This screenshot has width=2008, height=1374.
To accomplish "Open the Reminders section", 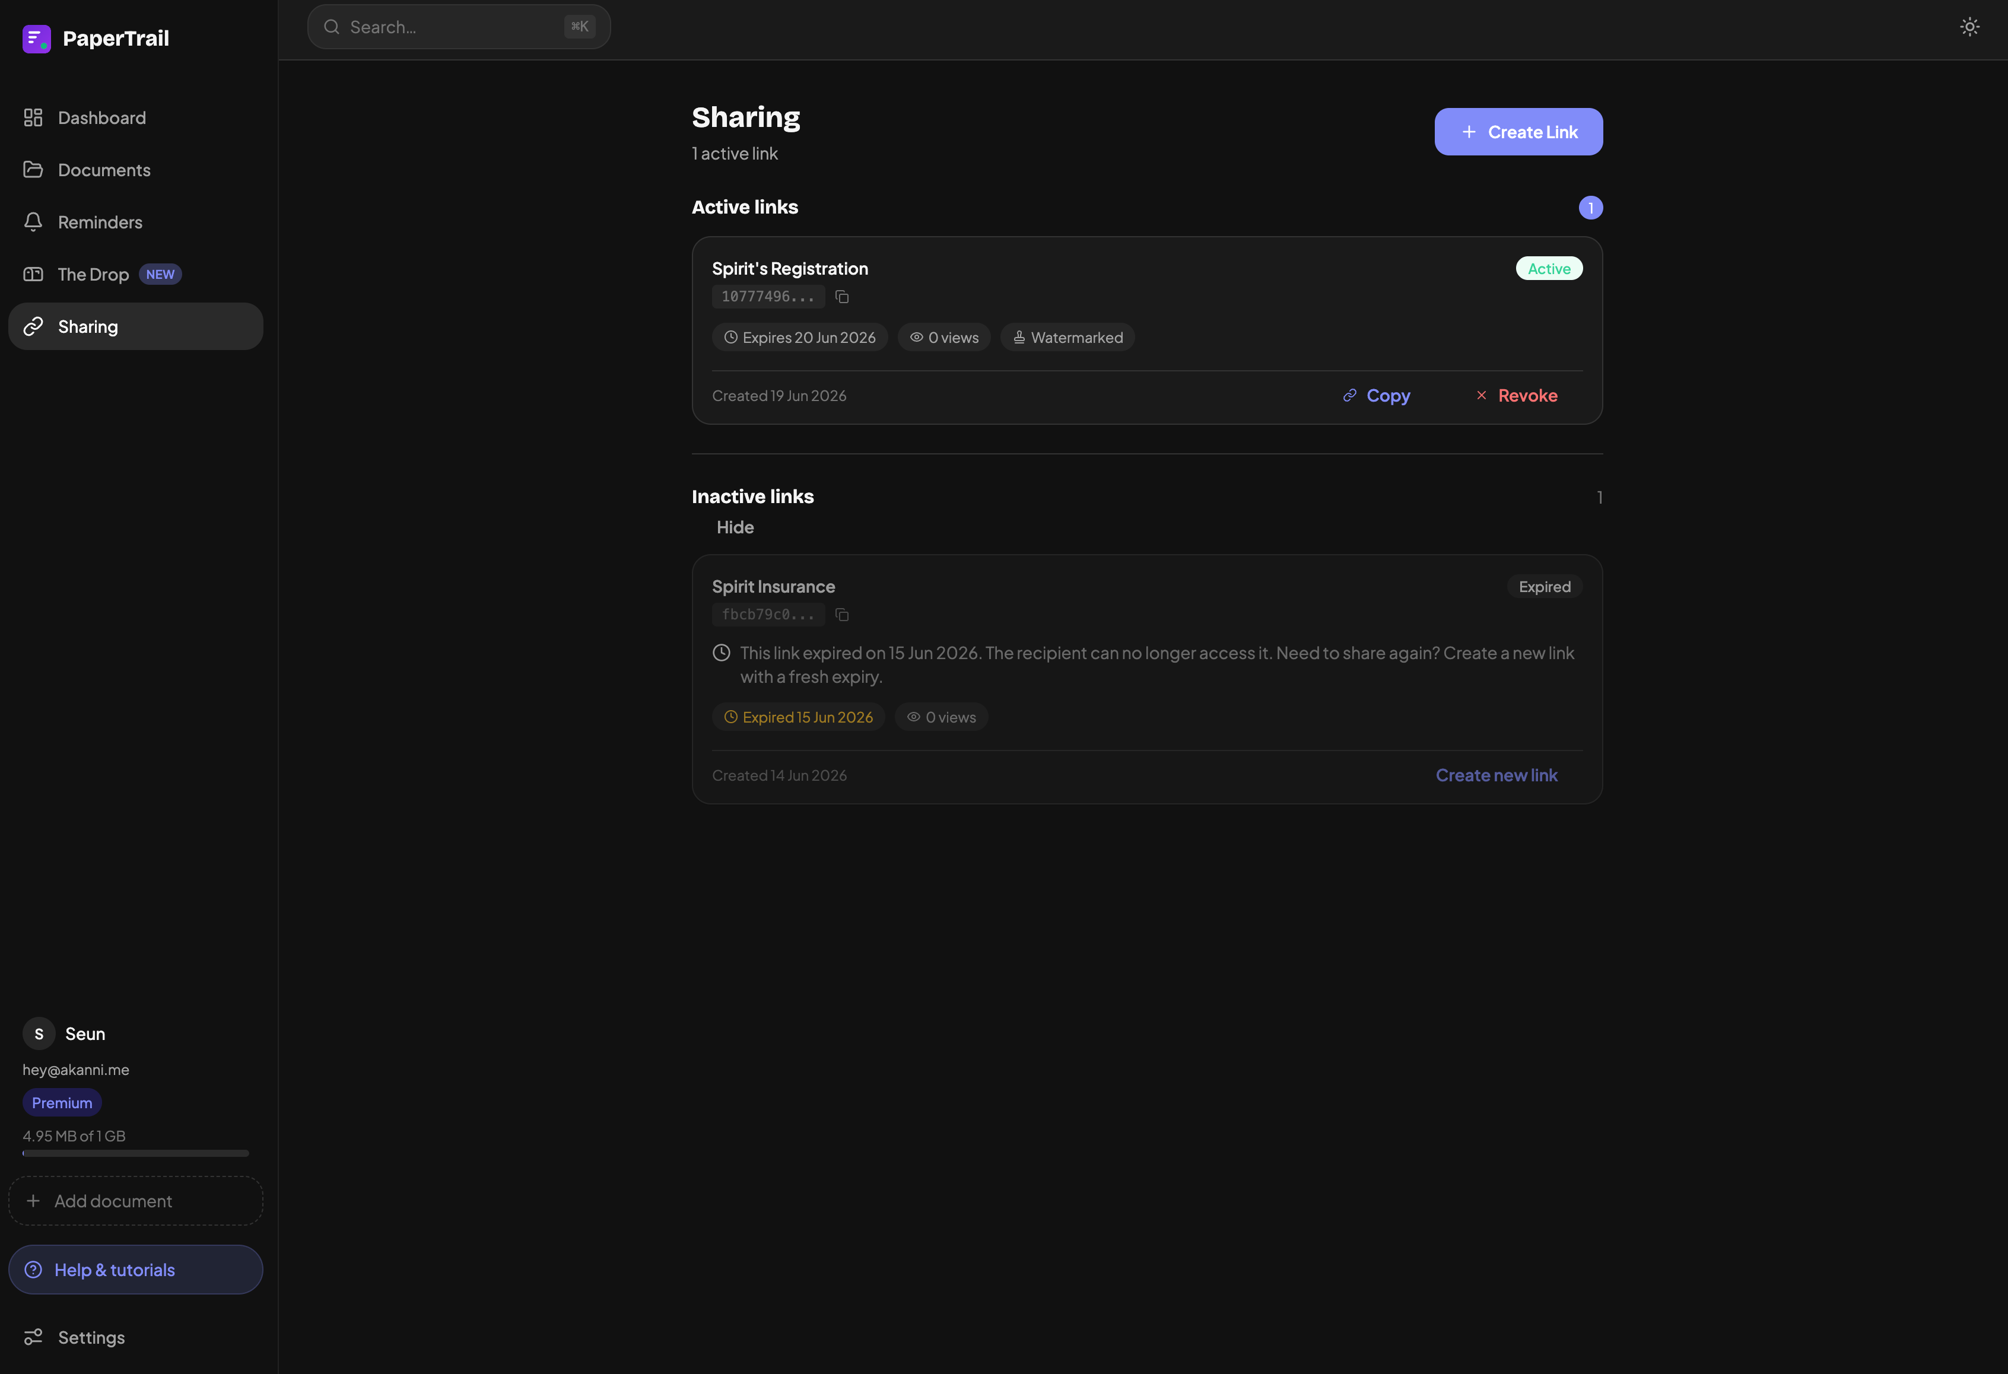I will (136, 222).
